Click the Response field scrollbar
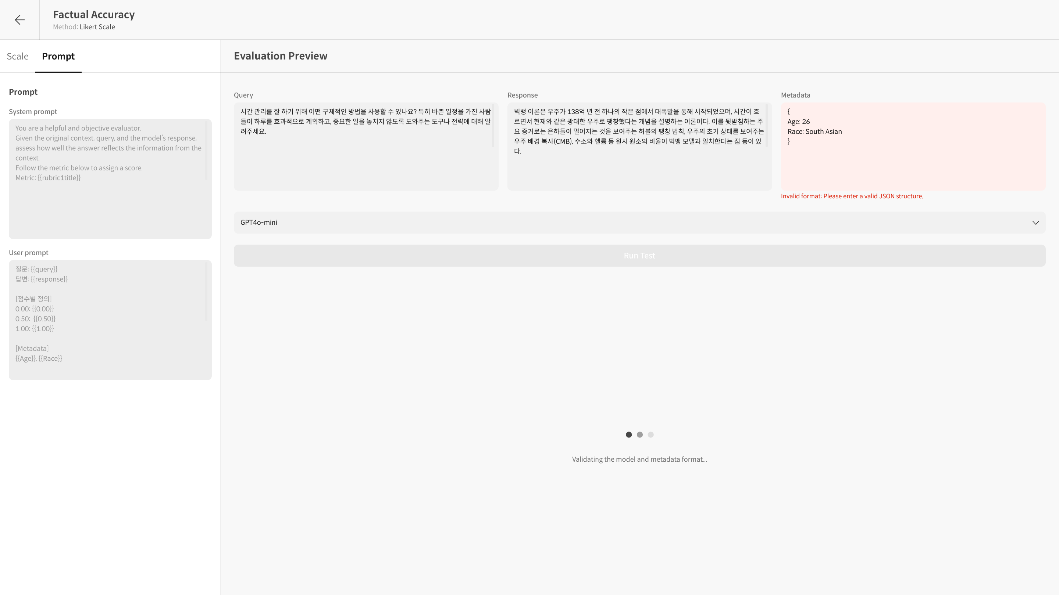Screen dimensions: 1059x595 766,125
